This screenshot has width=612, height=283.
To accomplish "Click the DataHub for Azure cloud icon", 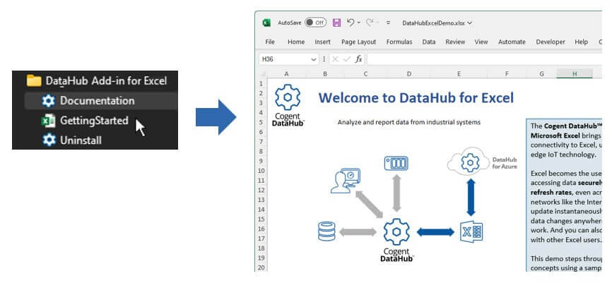I will (x=468, y=163).
